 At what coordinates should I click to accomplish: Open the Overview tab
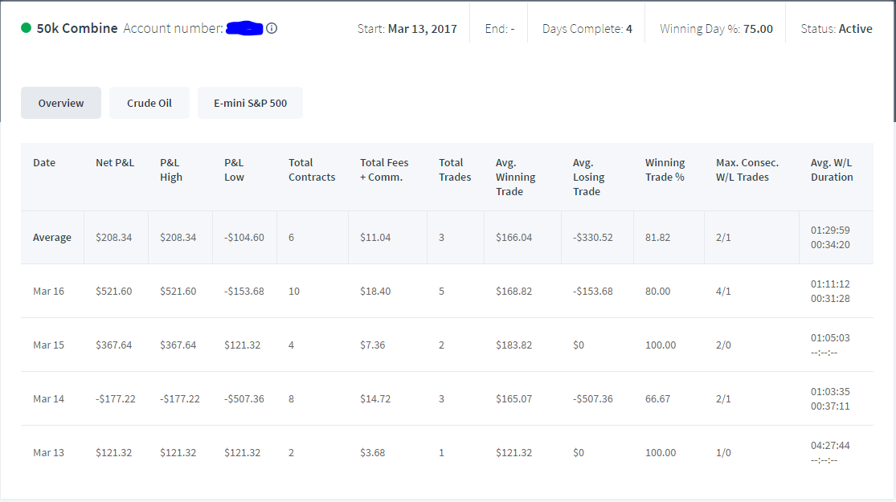tap(61, 103)
